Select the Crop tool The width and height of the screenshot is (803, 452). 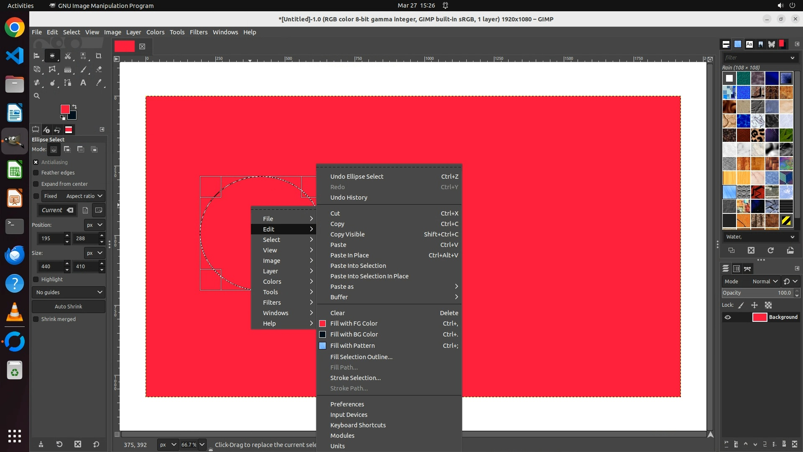99,56
